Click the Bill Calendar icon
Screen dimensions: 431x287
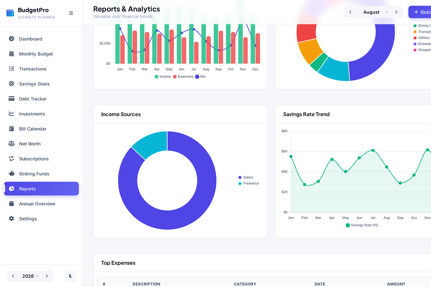click(11, 129)
